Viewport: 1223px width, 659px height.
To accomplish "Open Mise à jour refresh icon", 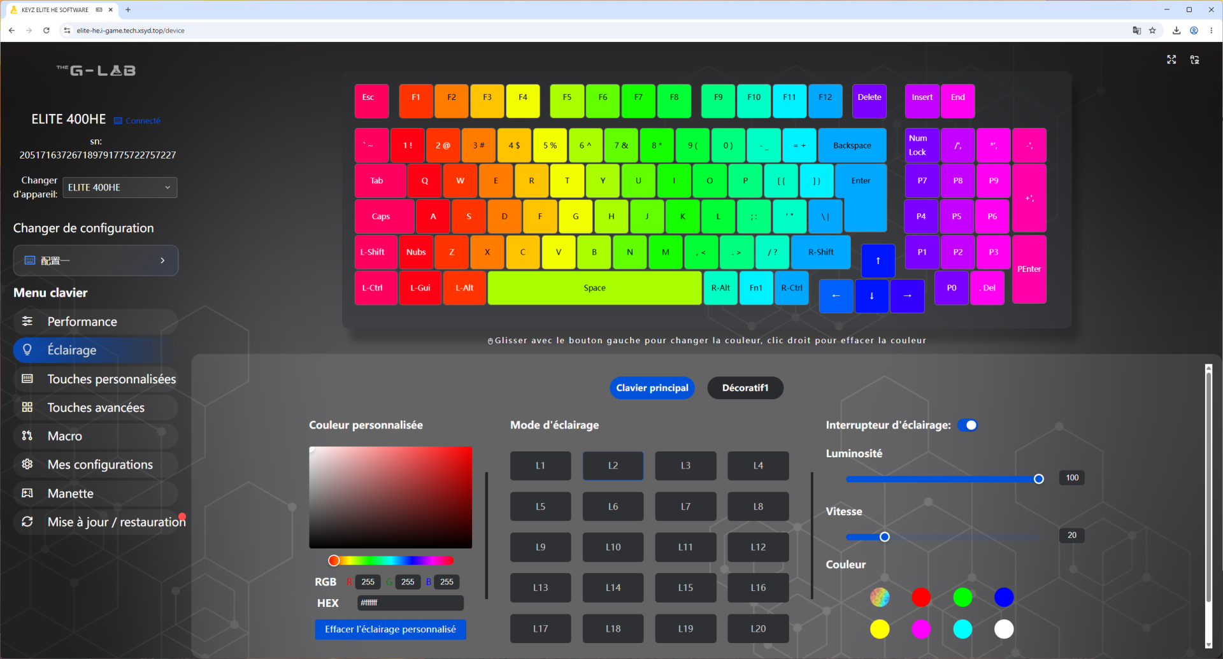I will [27, 521].
